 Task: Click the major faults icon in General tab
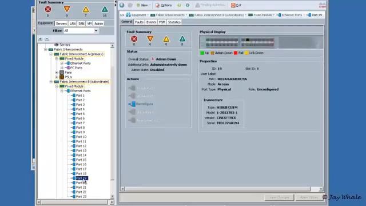coord(150,39)
